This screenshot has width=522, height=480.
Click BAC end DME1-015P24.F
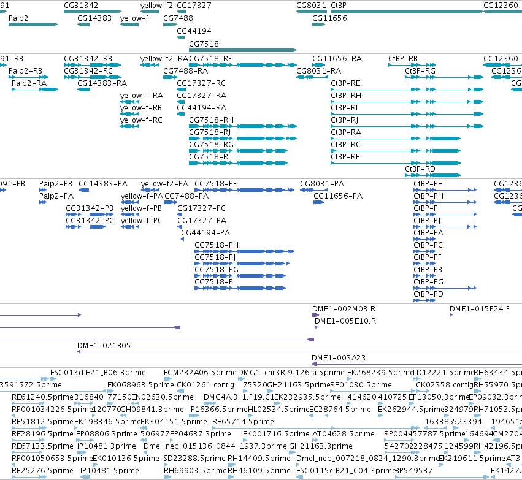480,309
